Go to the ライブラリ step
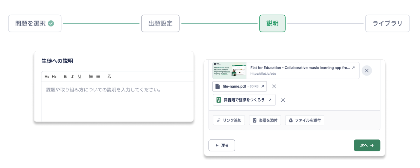The width and height of the screenshot is (420, 168). point(387,23)
